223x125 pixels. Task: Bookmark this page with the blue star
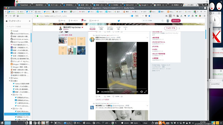point(149,16)
